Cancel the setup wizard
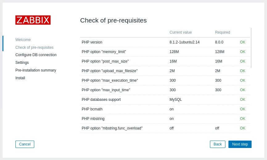The height and width of the screenshot is (160, 267). point(25,144)
